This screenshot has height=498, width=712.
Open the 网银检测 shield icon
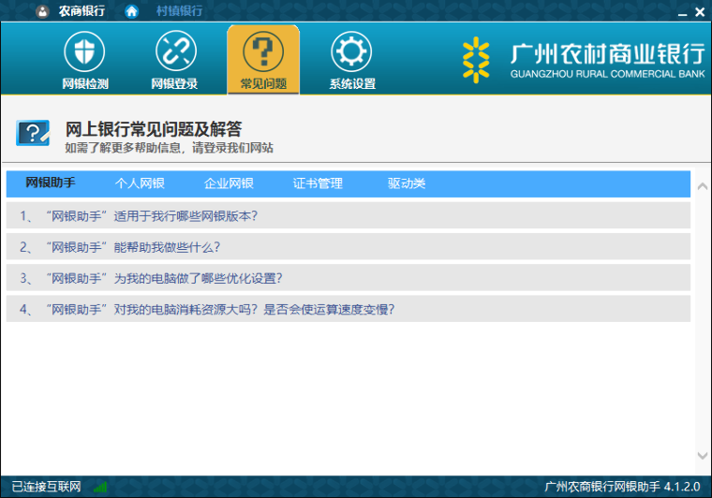tap(84, 51)
